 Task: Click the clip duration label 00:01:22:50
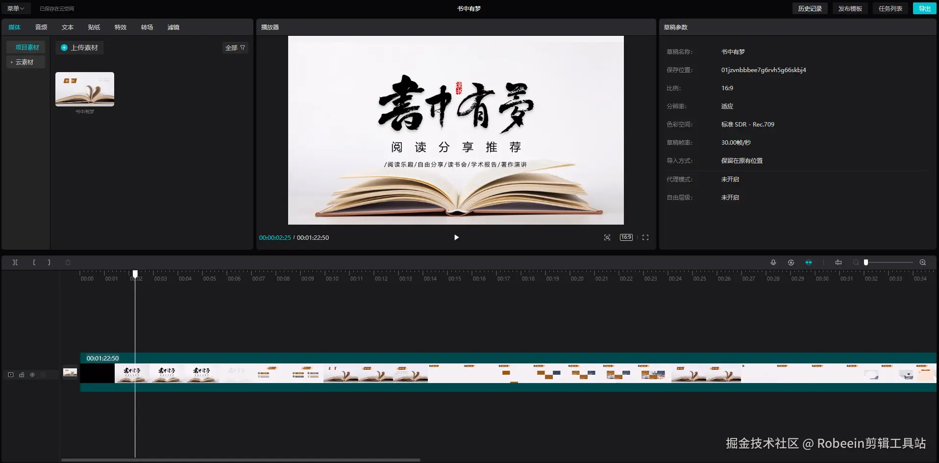point(102,358)
